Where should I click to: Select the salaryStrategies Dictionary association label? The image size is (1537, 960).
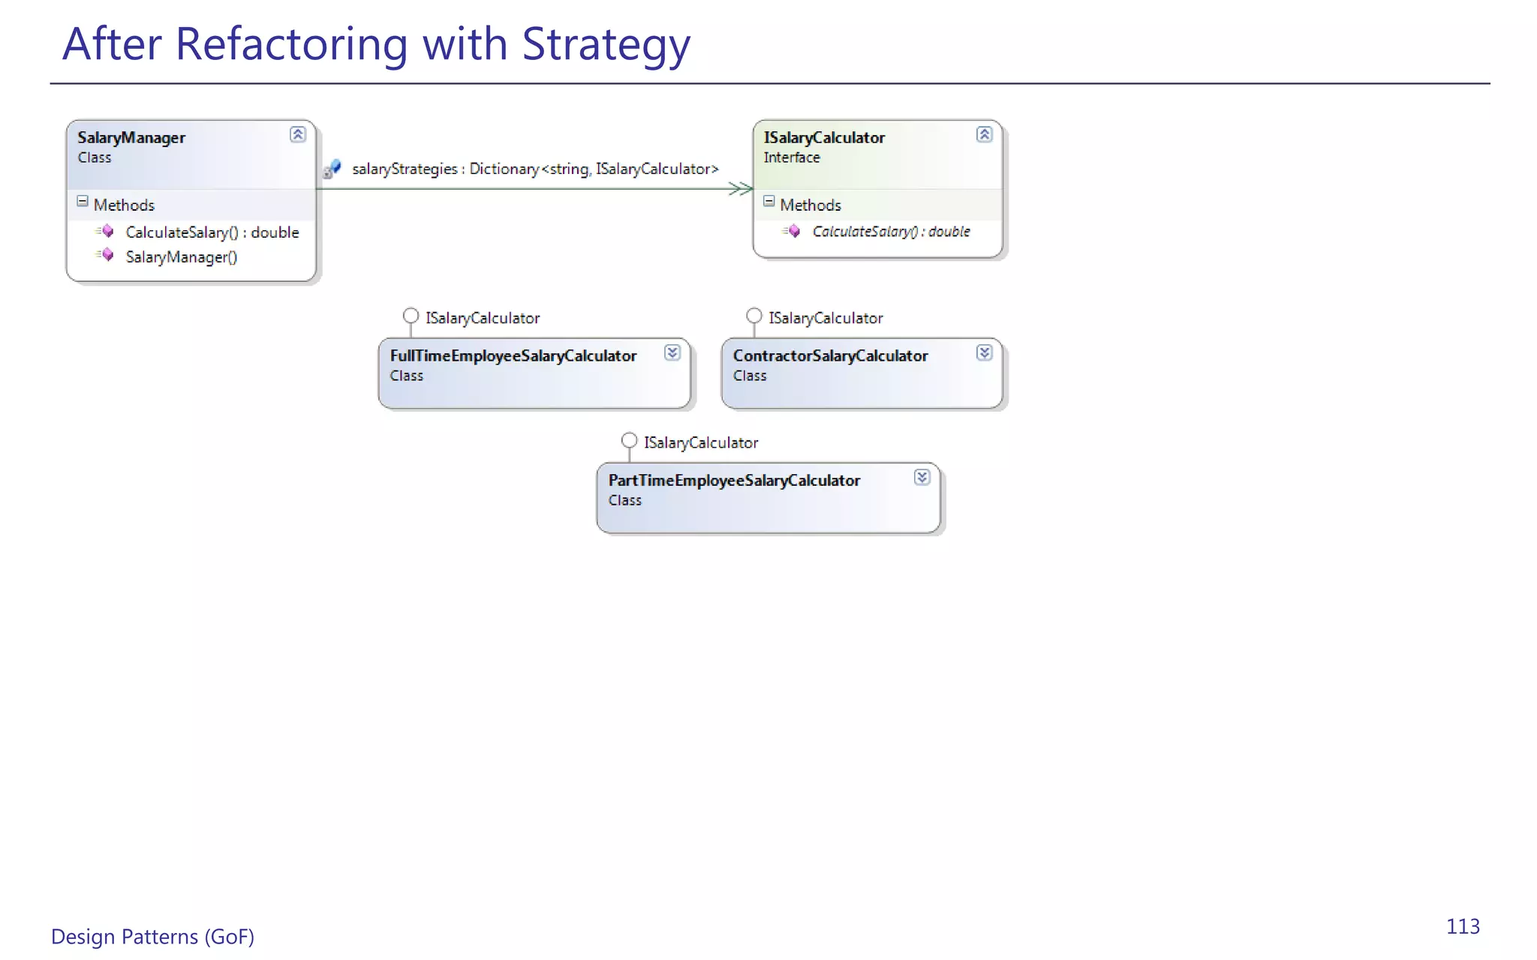535,169
